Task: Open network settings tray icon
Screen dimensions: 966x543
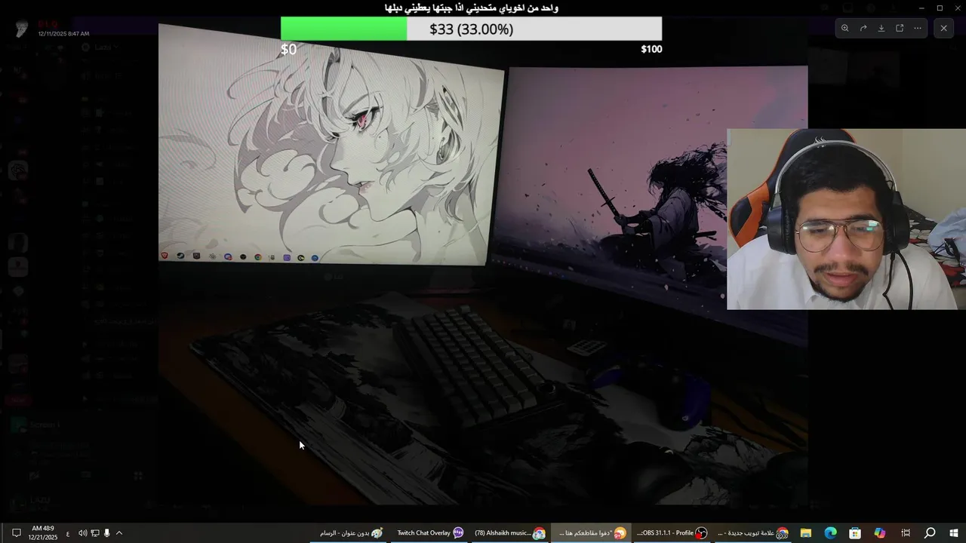Action: pyautogui.click(x=95, y=533)
